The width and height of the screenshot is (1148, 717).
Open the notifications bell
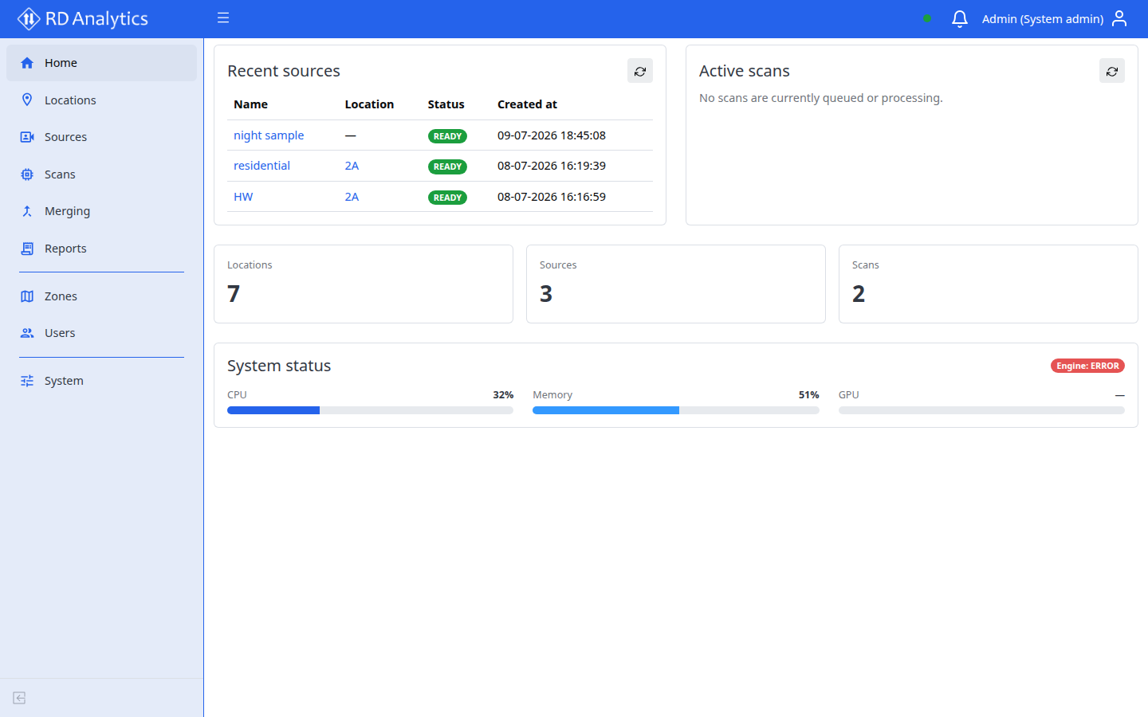tap(960, 18)
